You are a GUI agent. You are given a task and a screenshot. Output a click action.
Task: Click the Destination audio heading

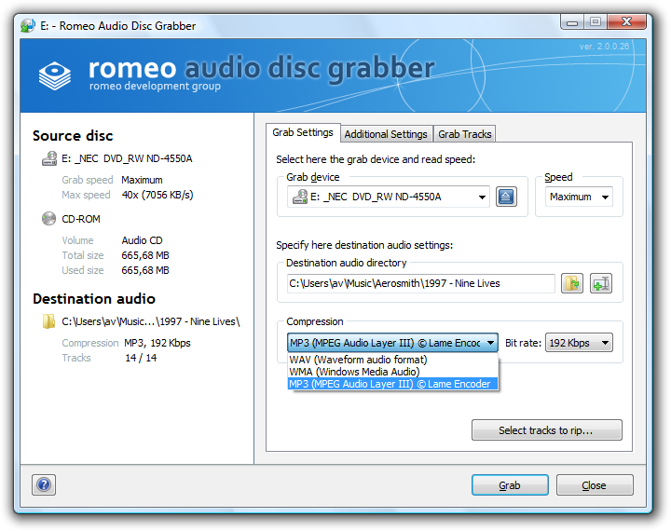coord(94,299)
